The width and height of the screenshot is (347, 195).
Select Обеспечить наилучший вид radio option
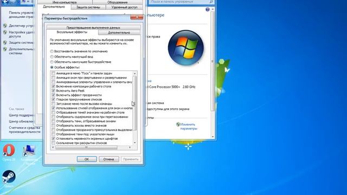tap(52, 57)
